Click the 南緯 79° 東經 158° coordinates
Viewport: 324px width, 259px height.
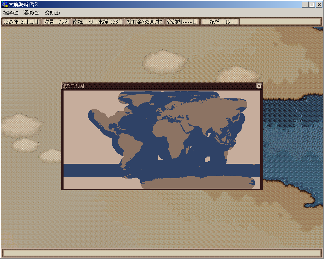click(97, 22)
